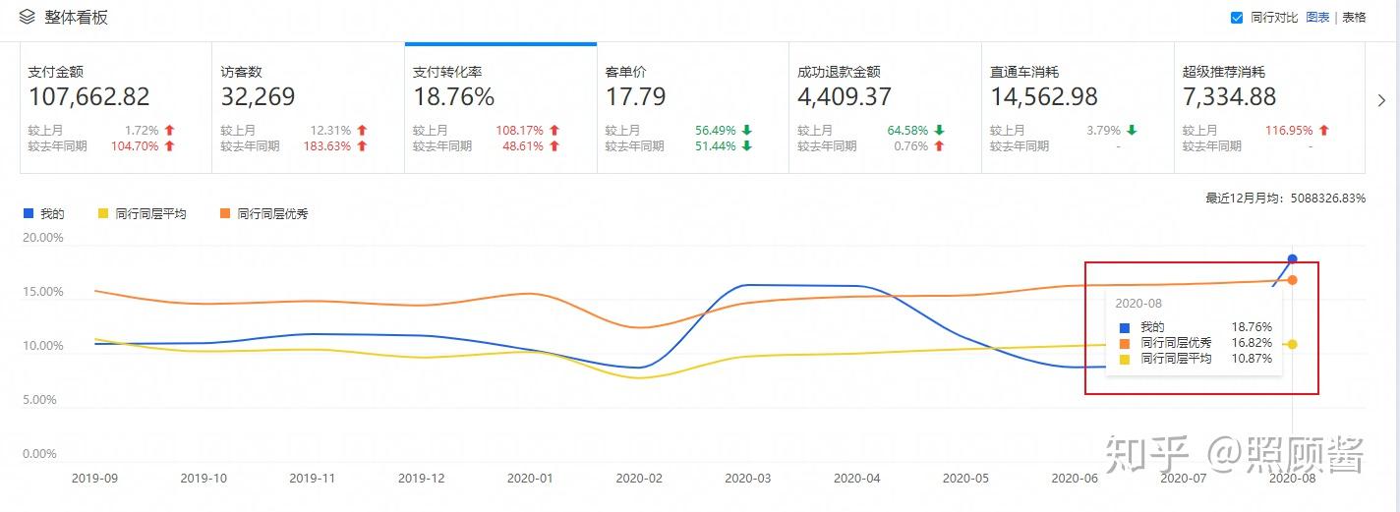Select the 访客数 metric card
1400x512 pixels.
[308, 108]
